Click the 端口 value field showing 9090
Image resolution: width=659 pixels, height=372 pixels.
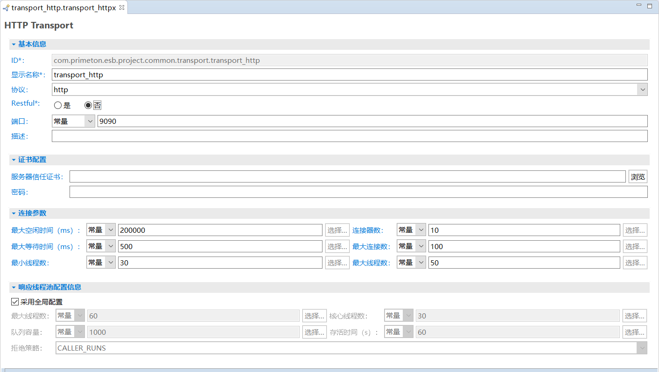[372, 121]
